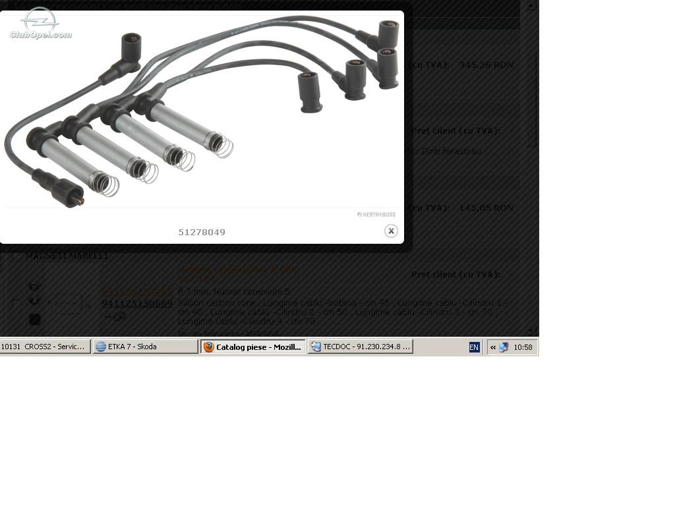Open the ETKA 7 - Skoda taskbar window

coord(145,347)
